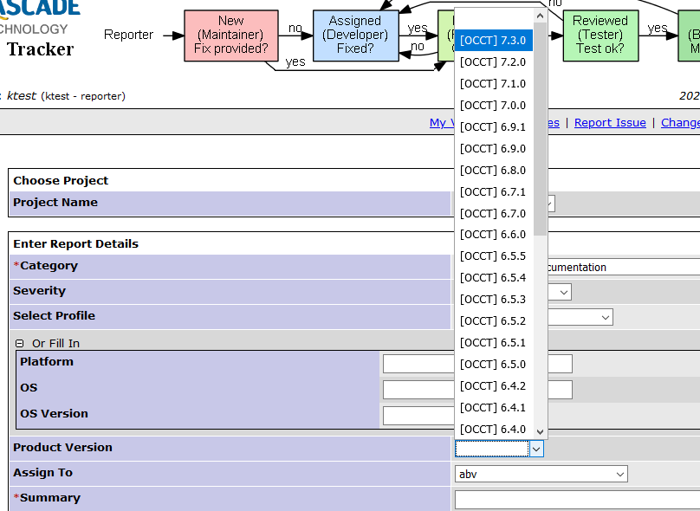Pick [OCCT] 6.7.1 from dropdown
This screenshot has width=700, height=511.
[x=493, y=192]
